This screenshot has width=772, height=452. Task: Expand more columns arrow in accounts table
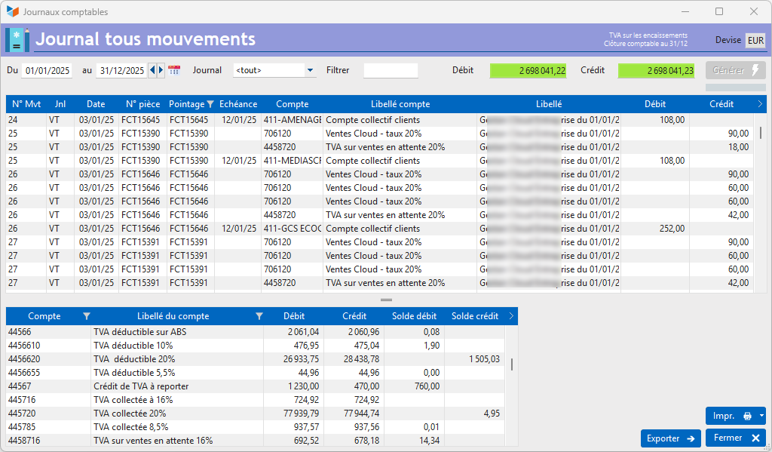click(x=511, y=316)
